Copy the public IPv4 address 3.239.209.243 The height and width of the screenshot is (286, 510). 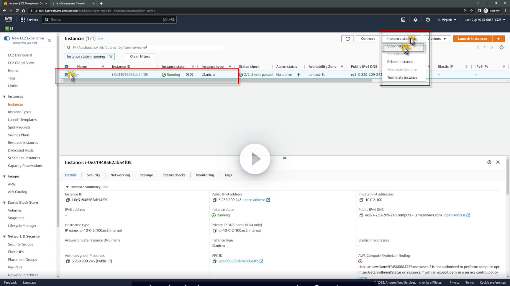pyautogui.click(x=215, y=200)
